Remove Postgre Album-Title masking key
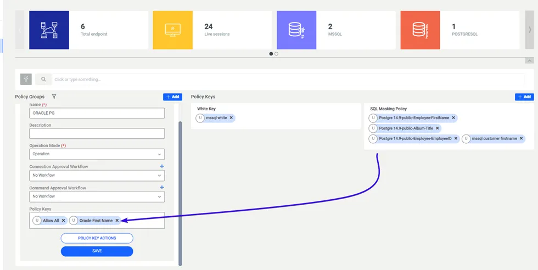This screenshot has height=270, width=538. 437,128
